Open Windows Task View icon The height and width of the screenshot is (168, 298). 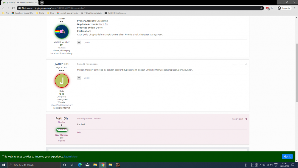tap(72, 165)
